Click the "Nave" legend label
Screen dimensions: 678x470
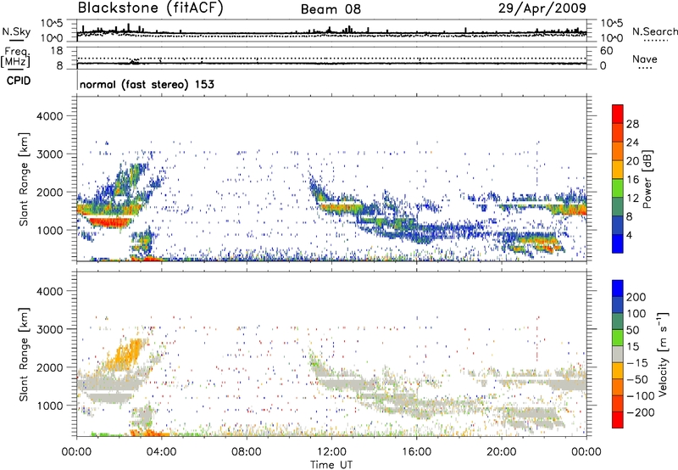pyautogui.click(x=645, y=59)
